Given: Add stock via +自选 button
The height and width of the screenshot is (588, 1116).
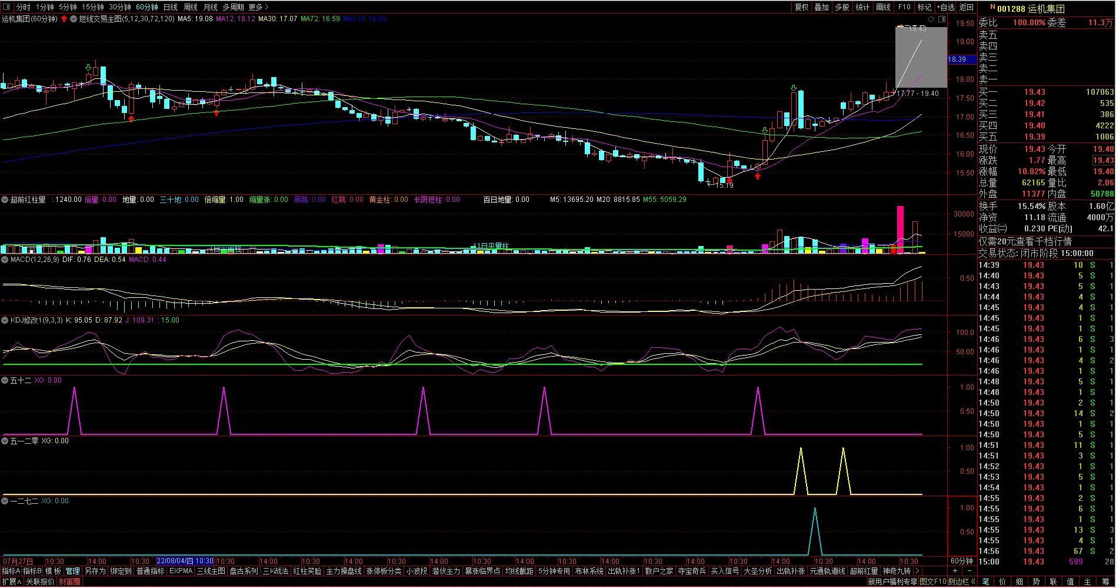Looking at the screenshot, I should [945, 7].
